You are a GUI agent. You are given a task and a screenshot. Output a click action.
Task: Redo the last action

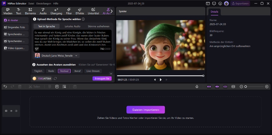pyautogui.click(x=13, y=87)
